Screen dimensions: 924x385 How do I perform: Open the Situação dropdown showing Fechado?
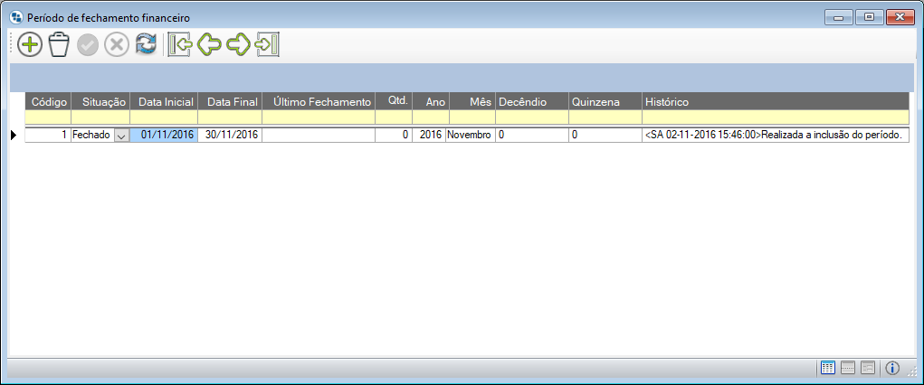point(121,136)
